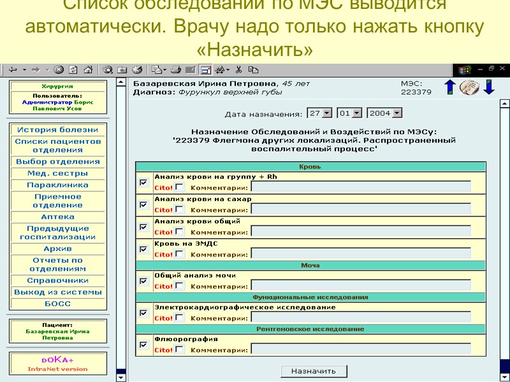Uncheck Флюорография checkbox
The width and height of the screenshot is (510, 382).
click(x=143, y=344)
